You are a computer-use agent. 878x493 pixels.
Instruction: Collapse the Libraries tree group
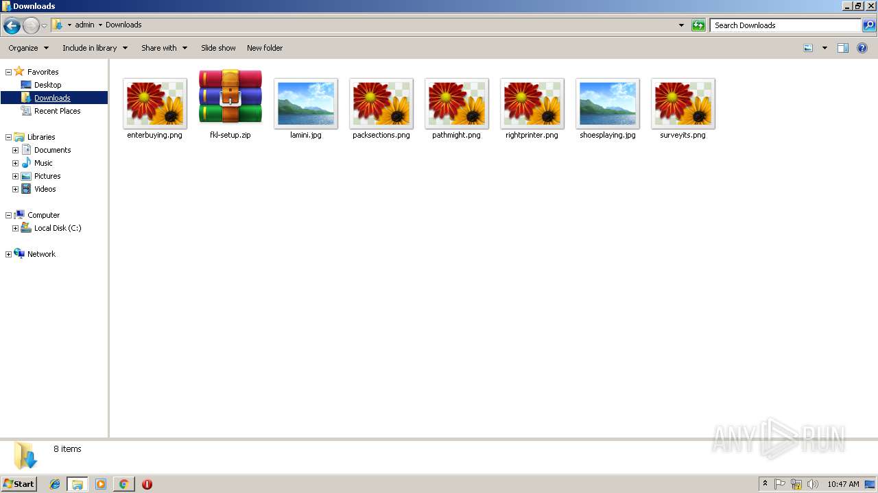(8, 137)
